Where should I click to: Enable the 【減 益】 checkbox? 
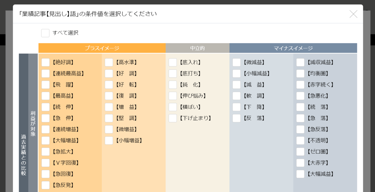(237, 84)
